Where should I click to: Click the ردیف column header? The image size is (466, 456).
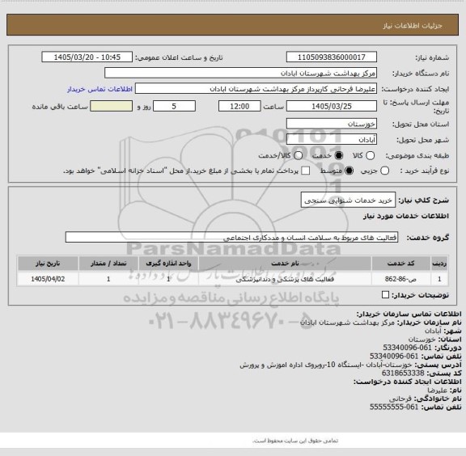pos(439,264)
